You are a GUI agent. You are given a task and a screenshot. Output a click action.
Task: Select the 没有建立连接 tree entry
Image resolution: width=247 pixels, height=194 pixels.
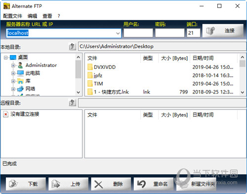pos(25,114)
